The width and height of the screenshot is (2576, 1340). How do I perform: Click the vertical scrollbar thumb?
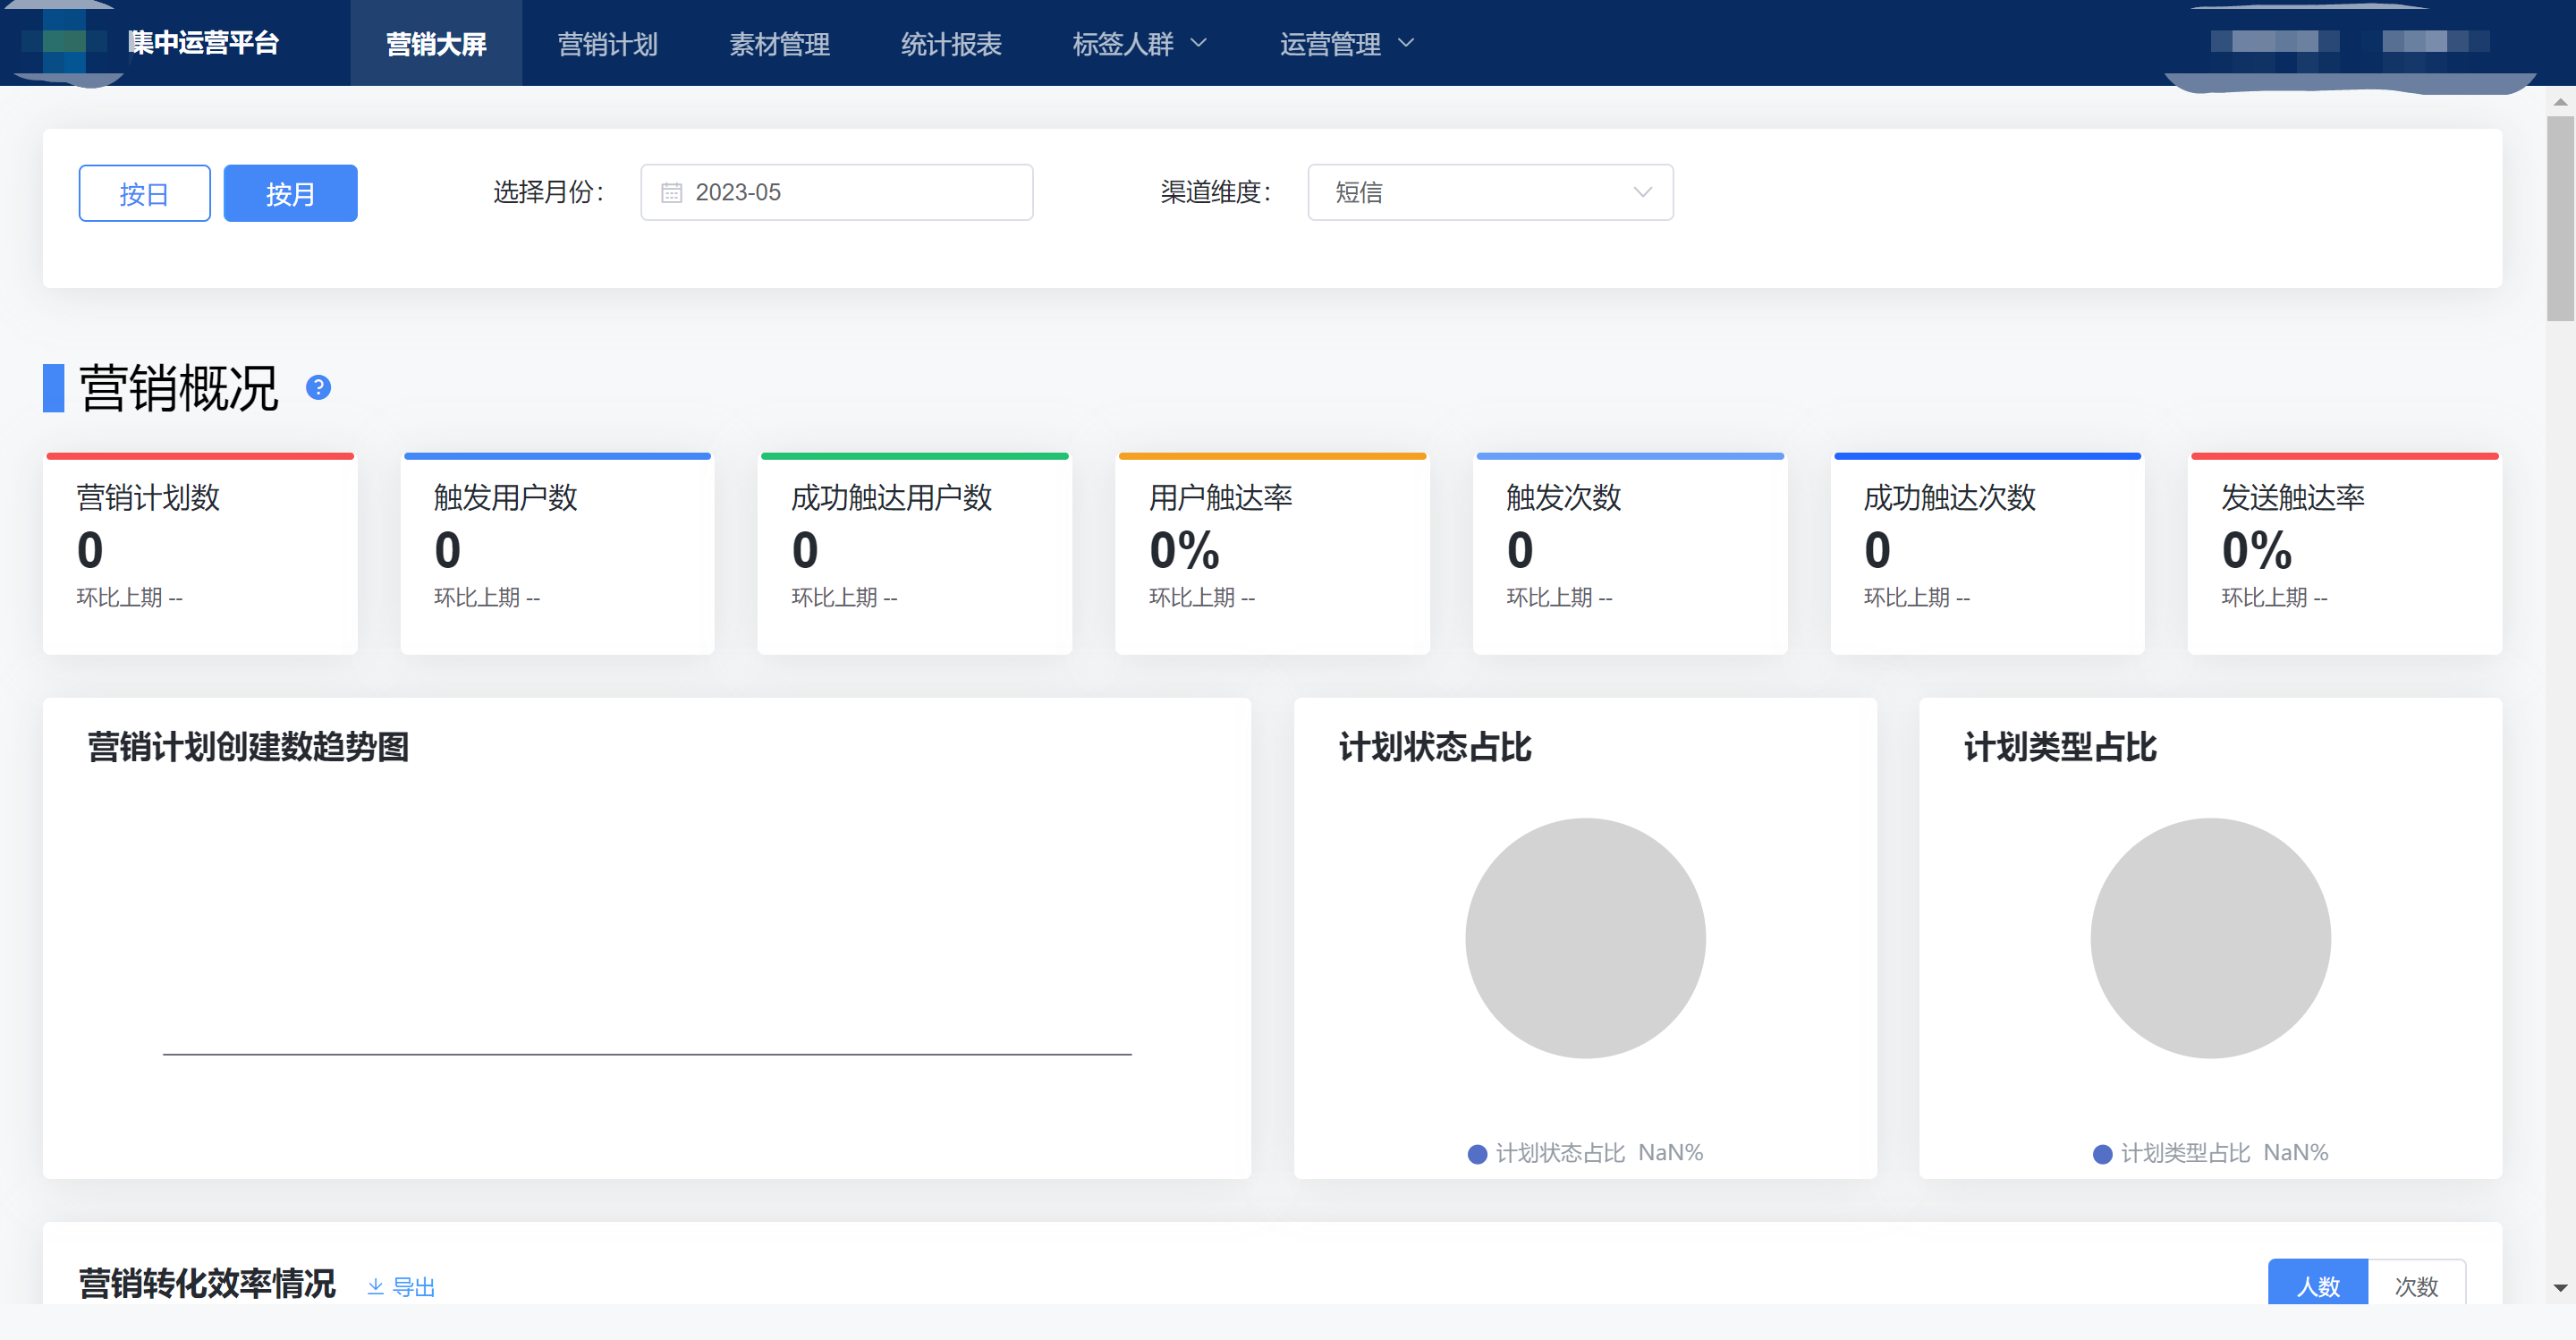pos(2560,218)
